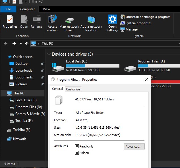
Task: Open System properties from ribbon
Action: tap(136, 23)
